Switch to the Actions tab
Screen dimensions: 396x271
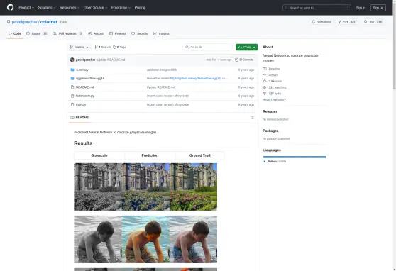coord(96,33)
